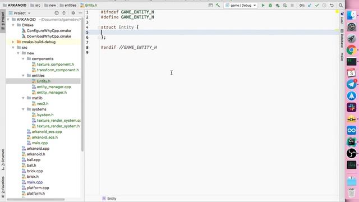This screenshot has height=202, width=359.
Task: Show Git history clock icon
Action: pos(324,5)
